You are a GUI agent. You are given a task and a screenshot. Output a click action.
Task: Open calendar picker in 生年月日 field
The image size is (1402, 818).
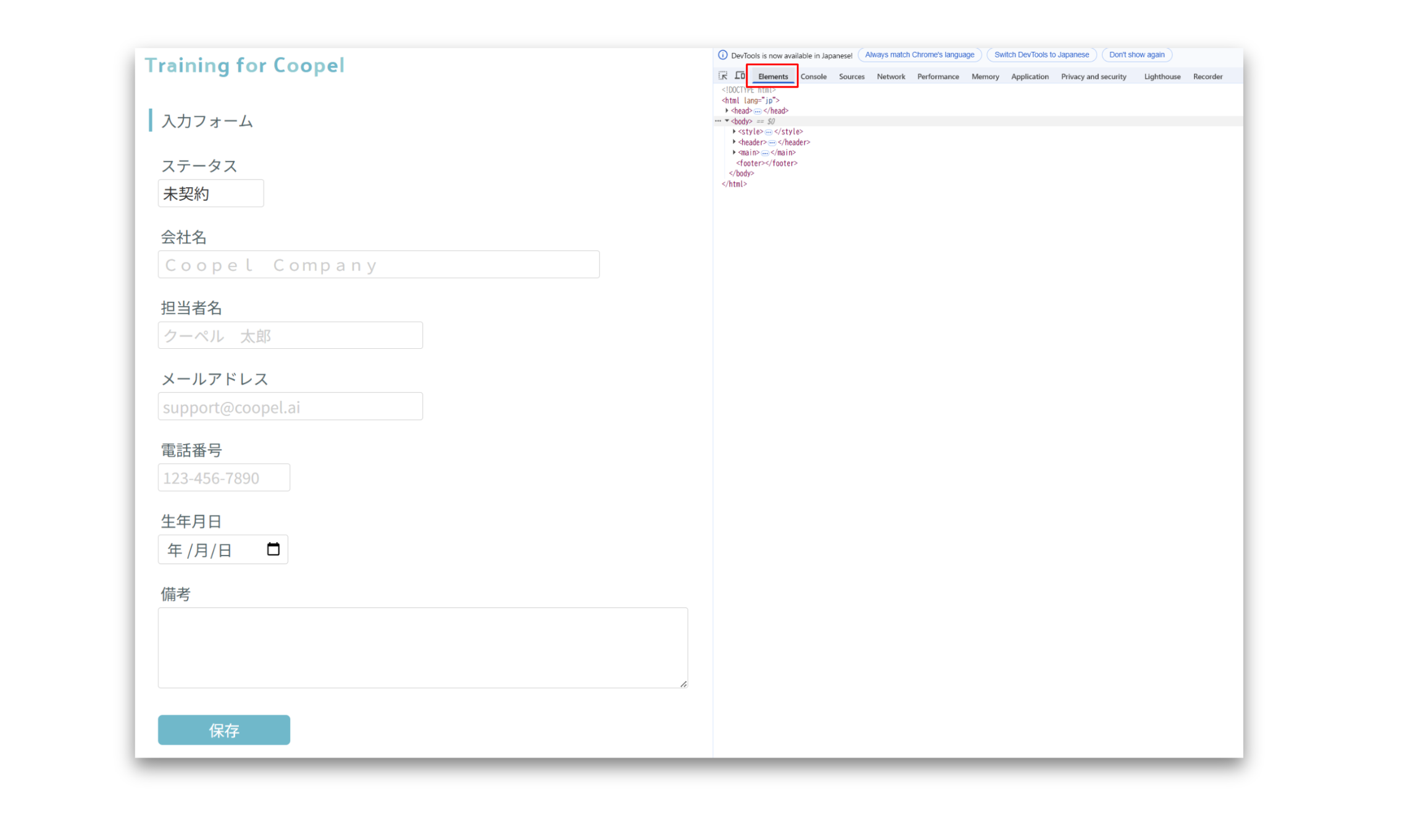273,549
